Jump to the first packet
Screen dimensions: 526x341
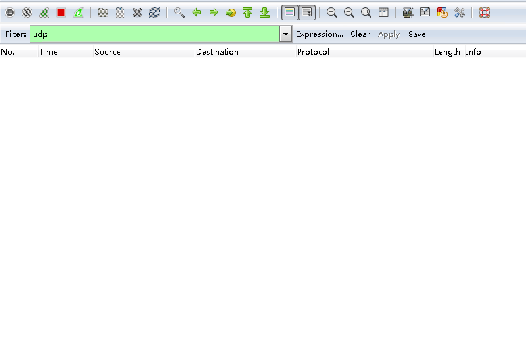(248, 12)
